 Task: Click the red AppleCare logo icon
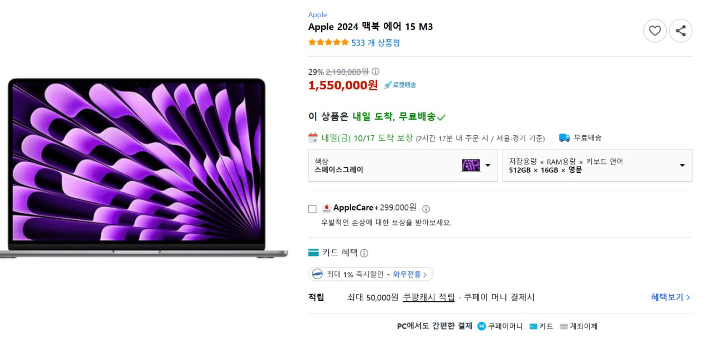327,208
